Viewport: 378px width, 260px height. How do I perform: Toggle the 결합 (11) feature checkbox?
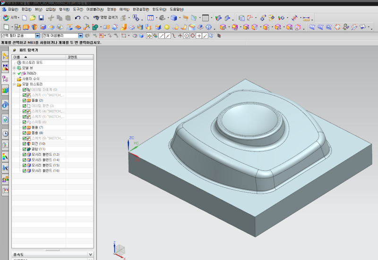point(25,149)
